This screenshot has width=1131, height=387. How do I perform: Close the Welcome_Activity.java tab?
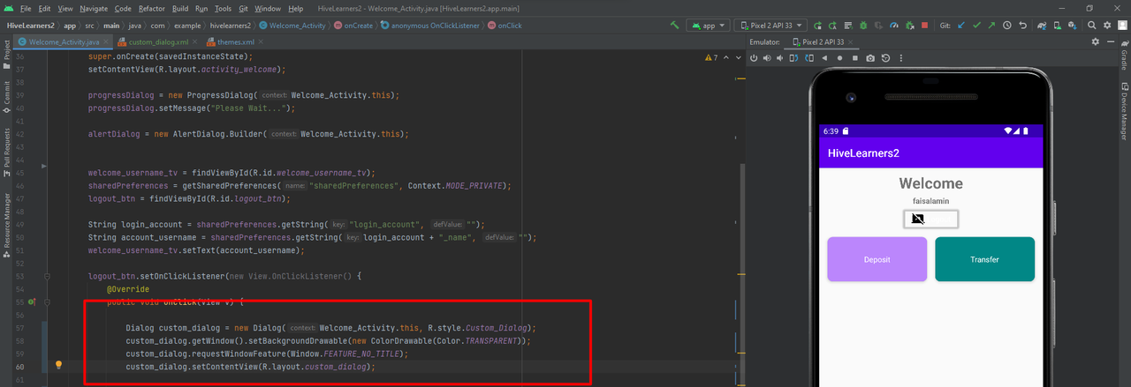coord(106,41)
